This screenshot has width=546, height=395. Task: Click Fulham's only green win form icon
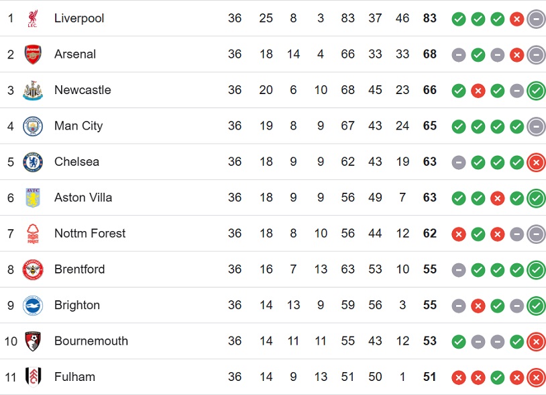click(497, 378)
